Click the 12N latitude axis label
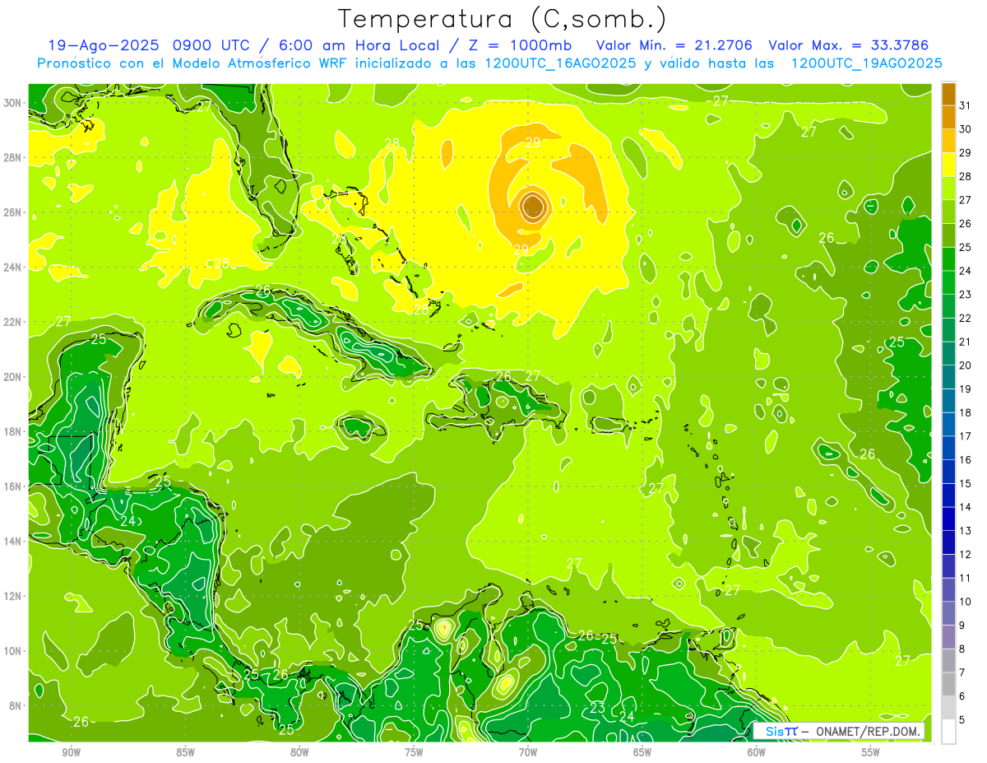This screenshot has width=987, height=763. [x=14, y=596]
